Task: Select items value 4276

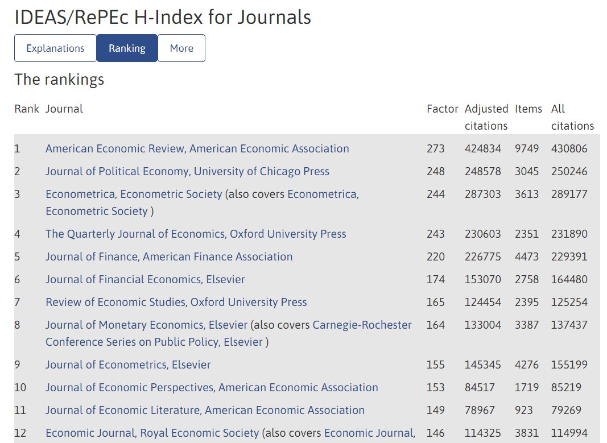Action: tap(526, 365)
